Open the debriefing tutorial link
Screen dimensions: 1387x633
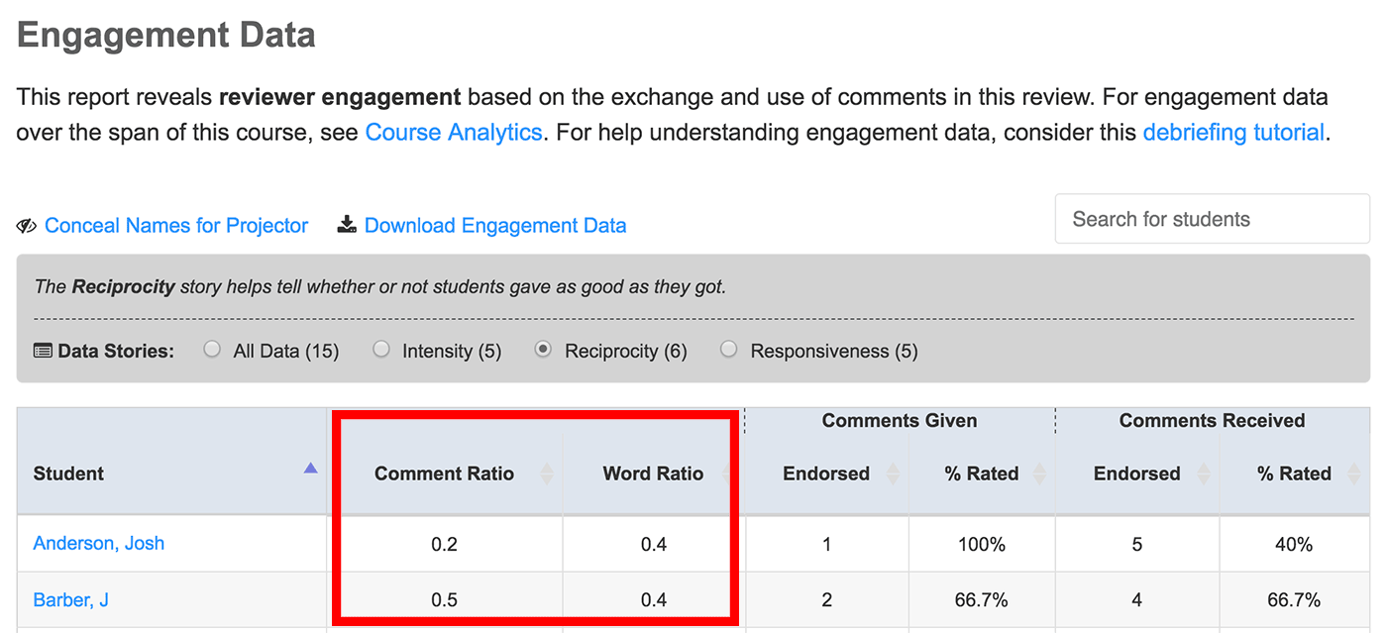coord(1233,132)
